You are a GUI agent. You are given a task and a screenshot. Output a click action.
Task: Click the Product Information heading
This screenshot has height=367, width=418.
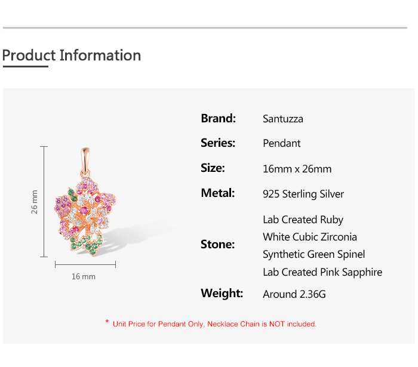pyautogui.click(x=72, y=55)
